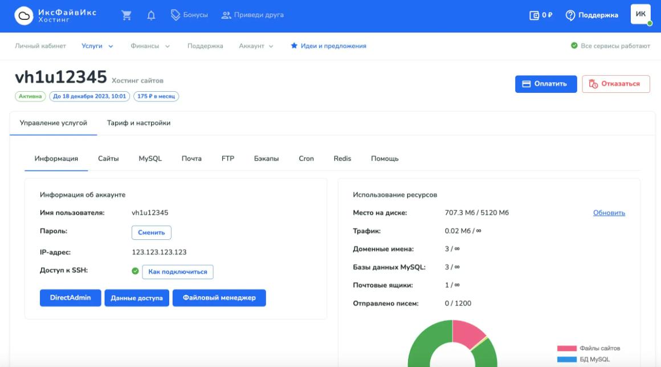Open Личный кабинет menu item
Viewport: 661px width, 367px height.
(x=40, y=46)
